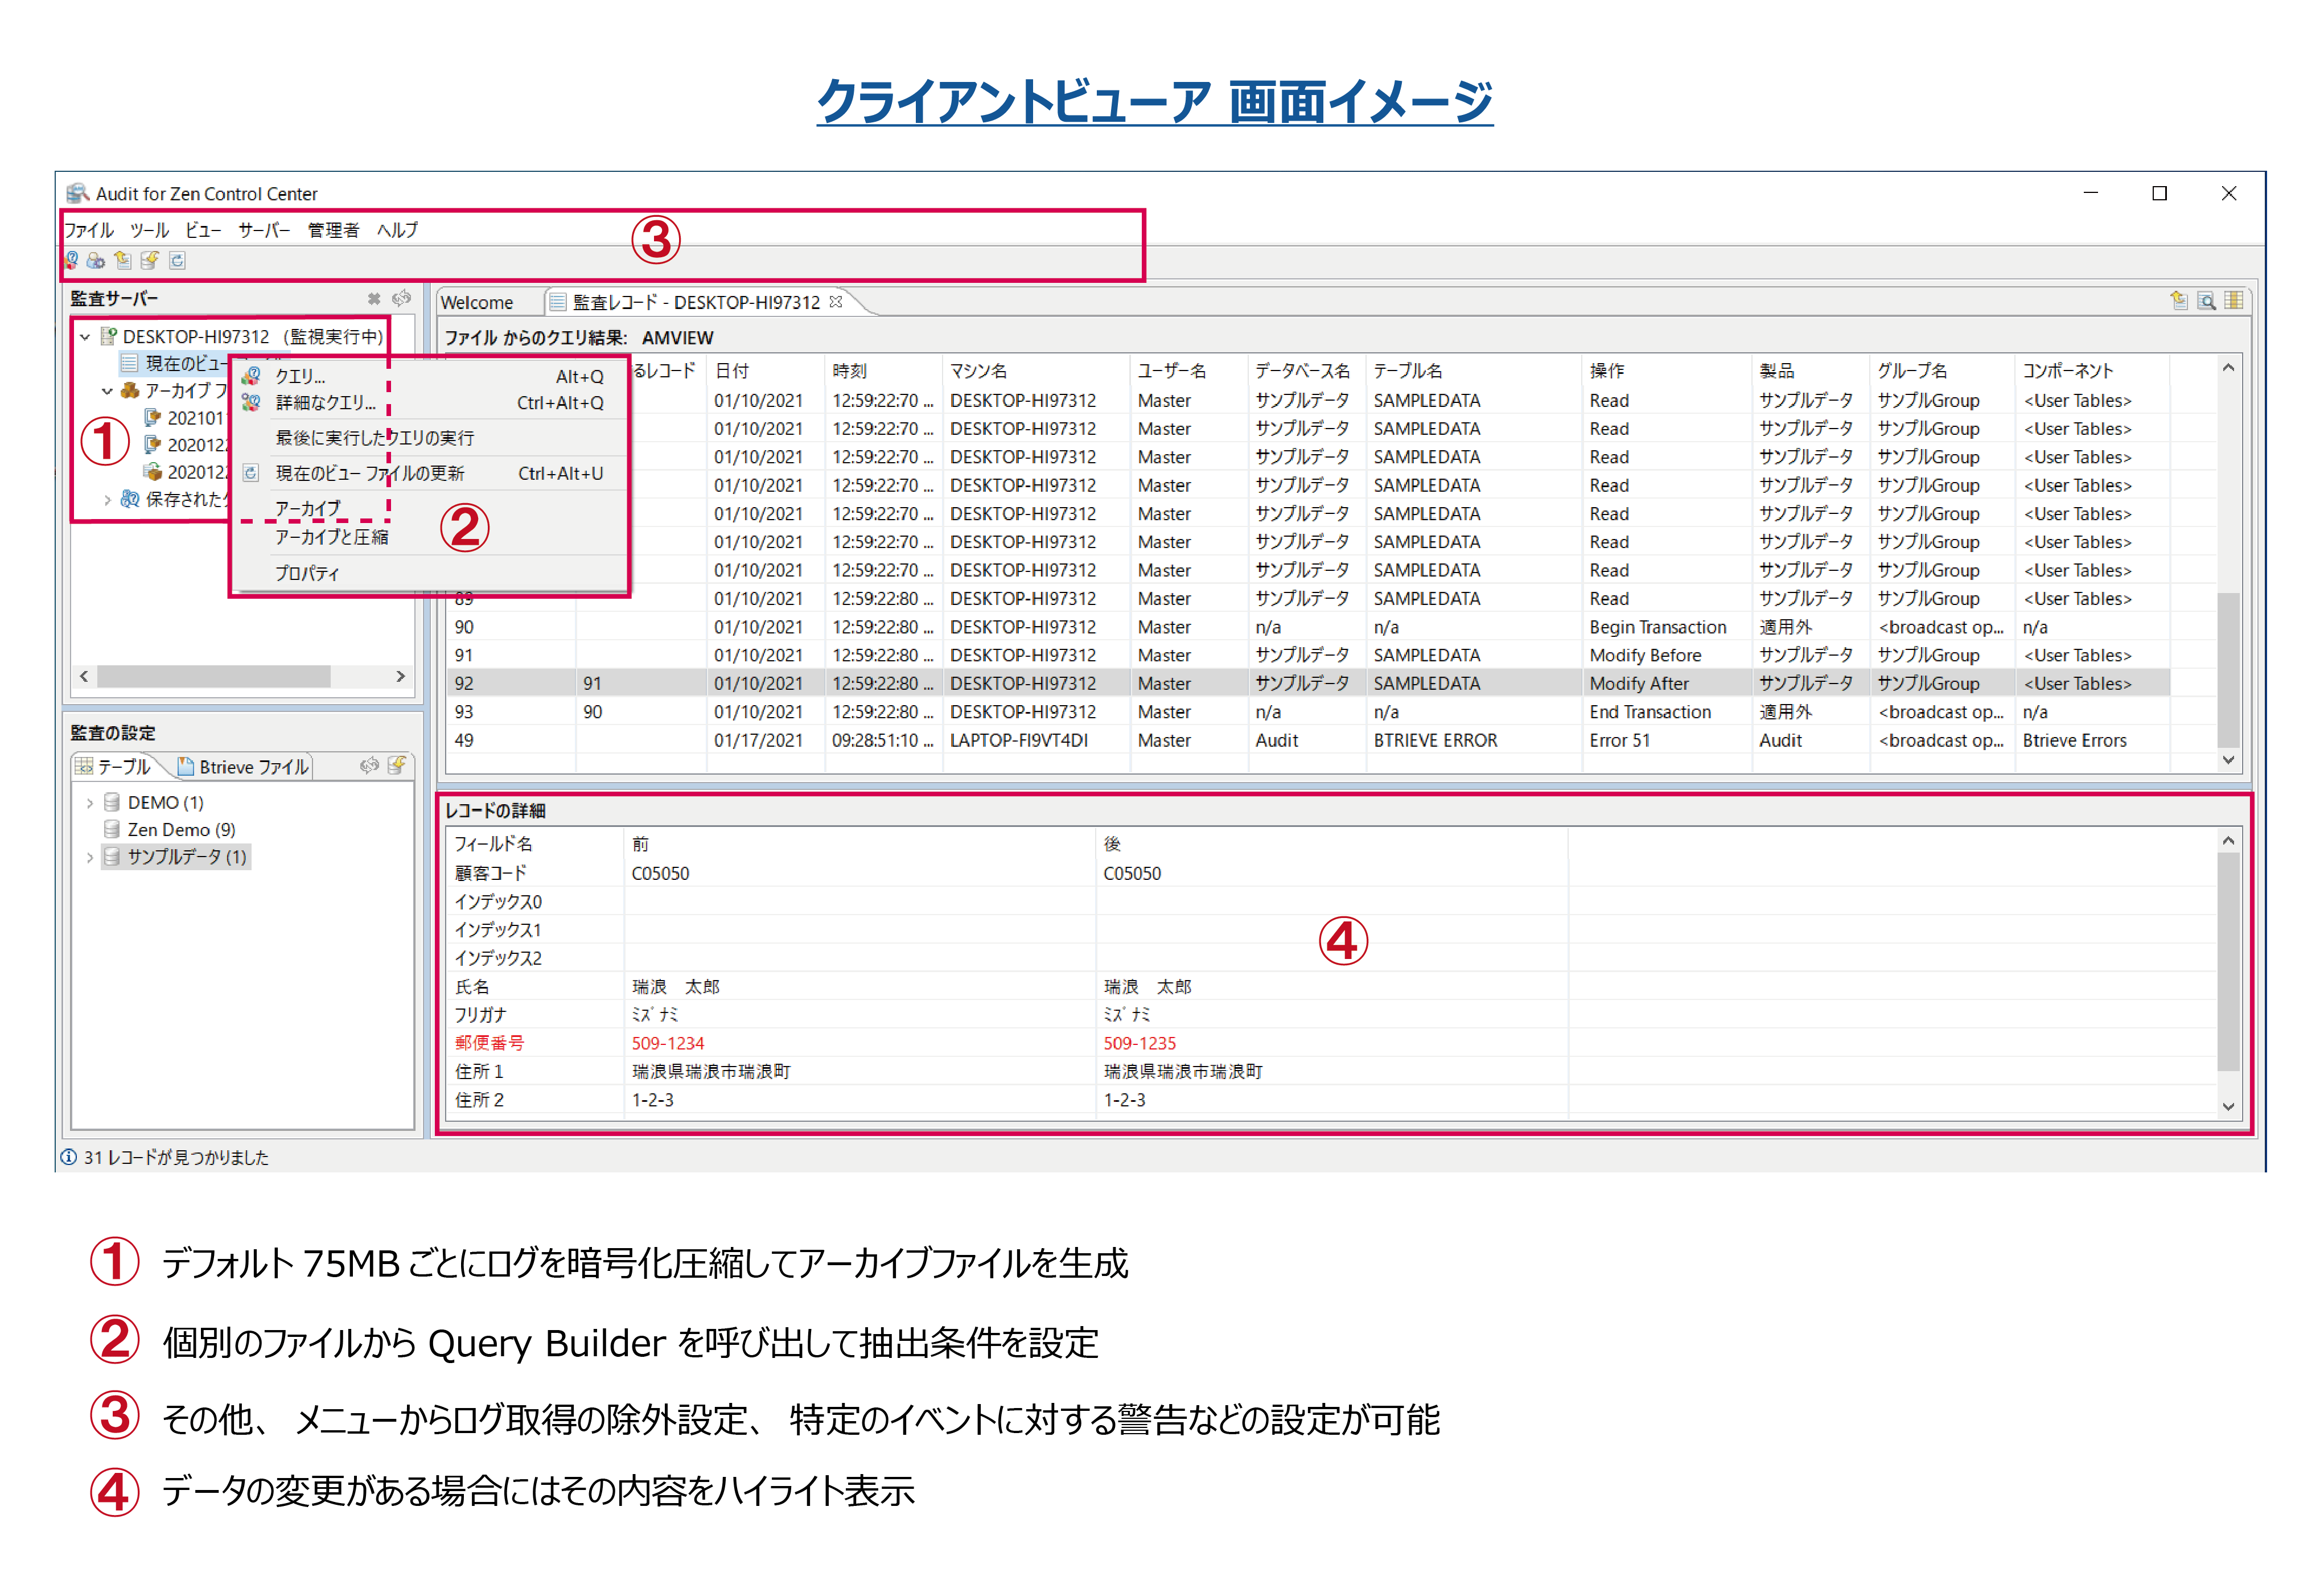The image size is (2324, 1593).
Task: Click the Query toolbar icon with question mark
Action: pos(70,261)
